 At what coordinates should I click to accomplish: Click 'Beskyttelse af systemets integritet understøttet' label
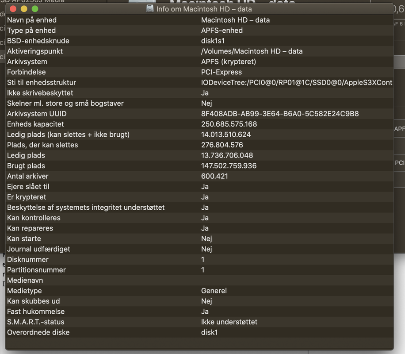click(86, 208)
